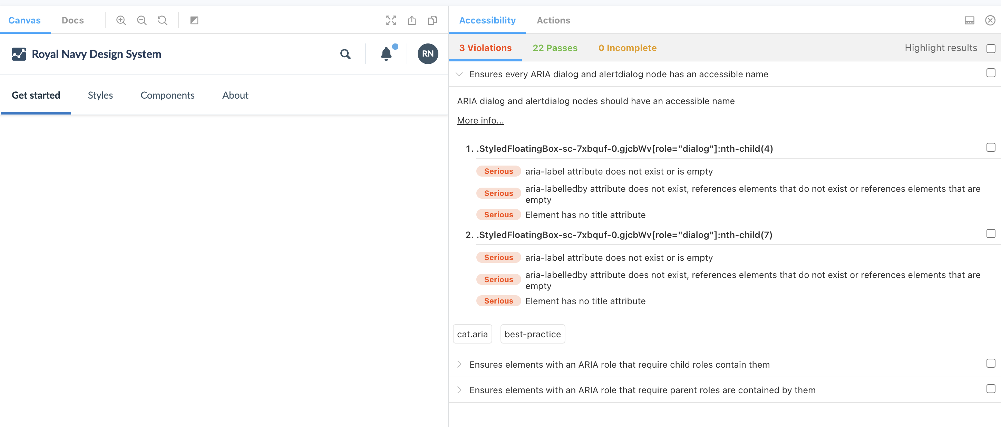Toggle the background change icon
This screenshot has width=1001, height=427.
[x=194, y=20]
